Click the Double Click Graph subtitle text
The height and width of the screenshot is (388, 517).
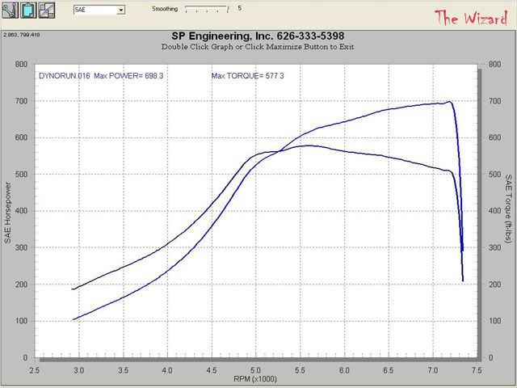coord(258,47)
